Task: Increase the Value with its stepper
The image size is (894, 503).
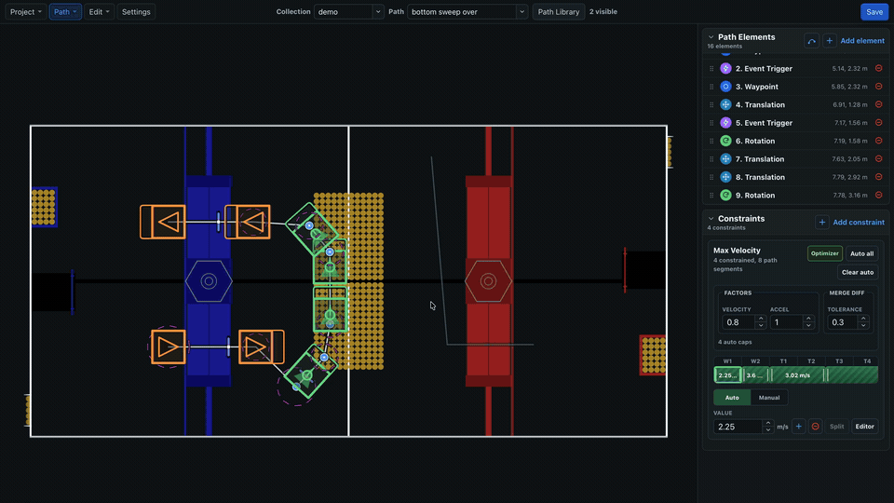Action: 768,423
